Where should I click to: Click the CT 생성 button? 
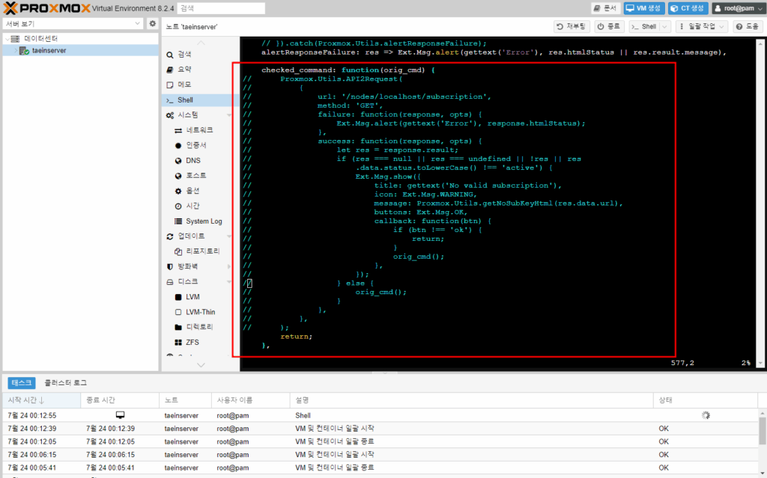click(x=688, y=8)
